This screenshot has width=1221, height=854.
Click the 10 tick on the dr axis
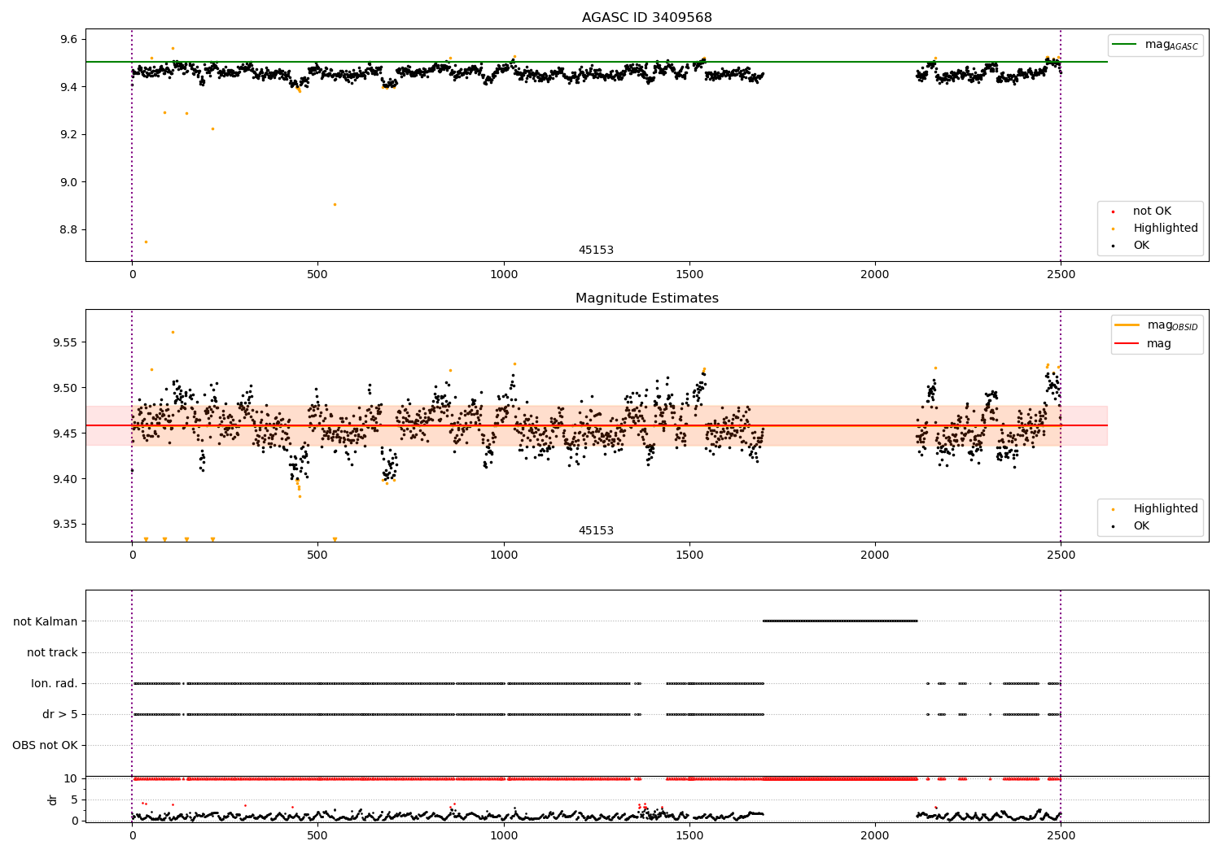(x=71, y=778)
